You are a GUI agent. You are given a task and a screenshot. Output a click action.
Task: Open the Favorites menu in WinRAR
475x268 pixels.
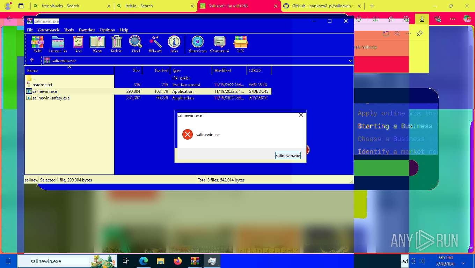[87, 30]
